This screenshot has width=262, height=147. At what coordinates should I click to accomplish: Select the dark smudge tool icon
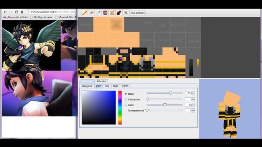119,13
